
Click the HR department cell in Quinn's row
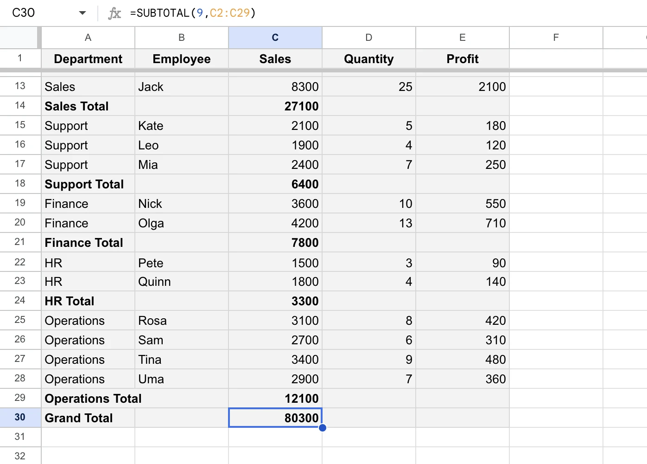point(88,282)
